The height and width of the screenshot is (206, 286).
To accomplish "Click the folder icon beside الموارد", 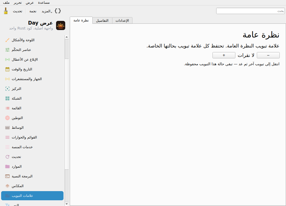I will click(7, 167).
